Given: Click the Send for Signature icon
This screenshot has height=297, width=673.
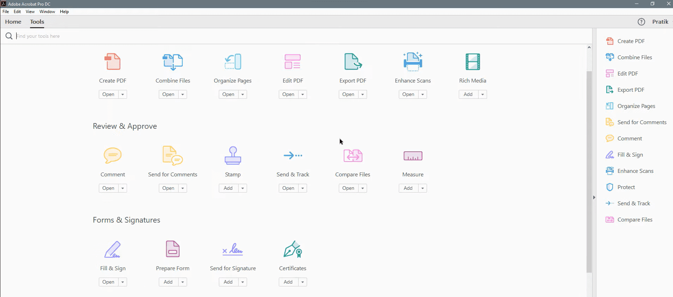Looking at the screenshot, I should coord(233,249).
